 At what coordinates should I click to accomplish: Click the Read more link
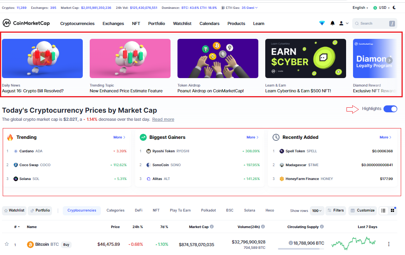163,120
